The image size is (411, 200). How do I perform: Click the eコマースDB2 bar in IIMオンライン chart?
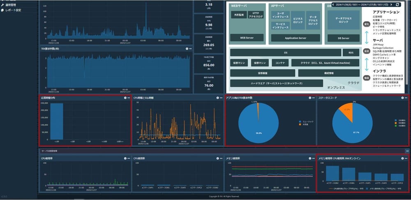point(332,173)
